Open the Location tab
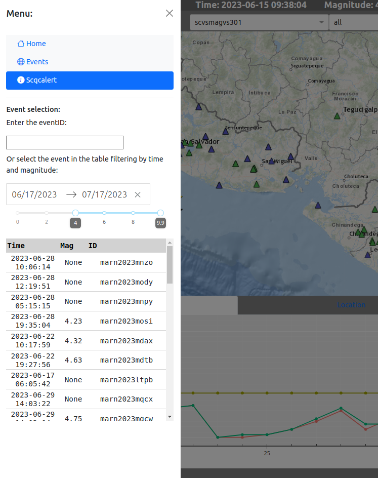The width and height of the screenshot is (378, 478). pyautogui.click(x=351, y=305)
